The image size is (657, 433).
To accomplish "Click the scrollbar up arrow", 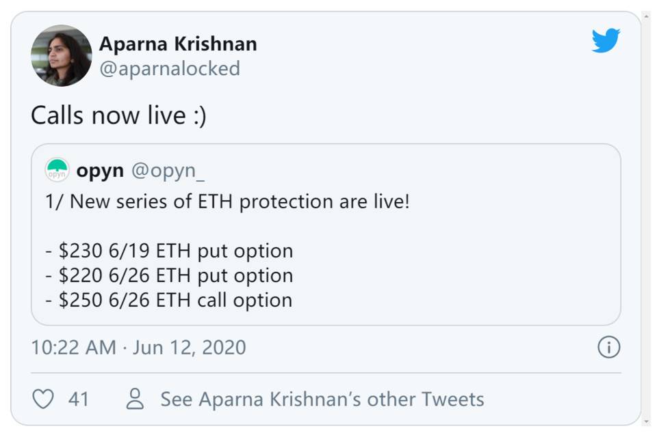I will pyautogui.click(x=647, y=16).
